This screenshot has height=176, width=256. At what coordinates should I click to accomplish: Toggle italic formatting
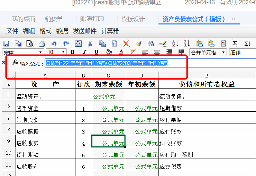coord(84,52)
